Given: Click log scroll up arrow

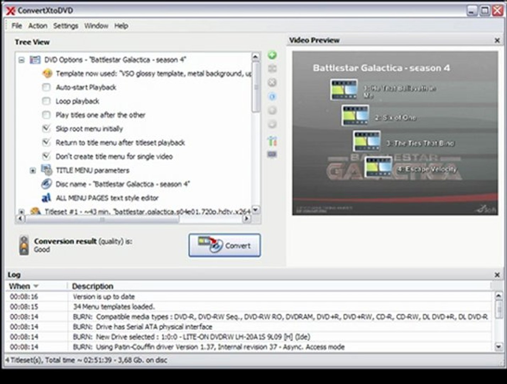Looking at the screenshot, I should point(498,296).
